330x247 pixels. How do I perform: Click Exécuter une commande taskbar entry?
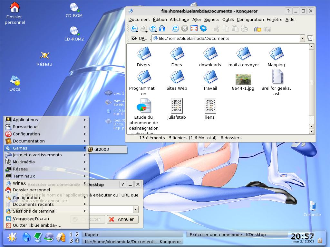(237, 234)
